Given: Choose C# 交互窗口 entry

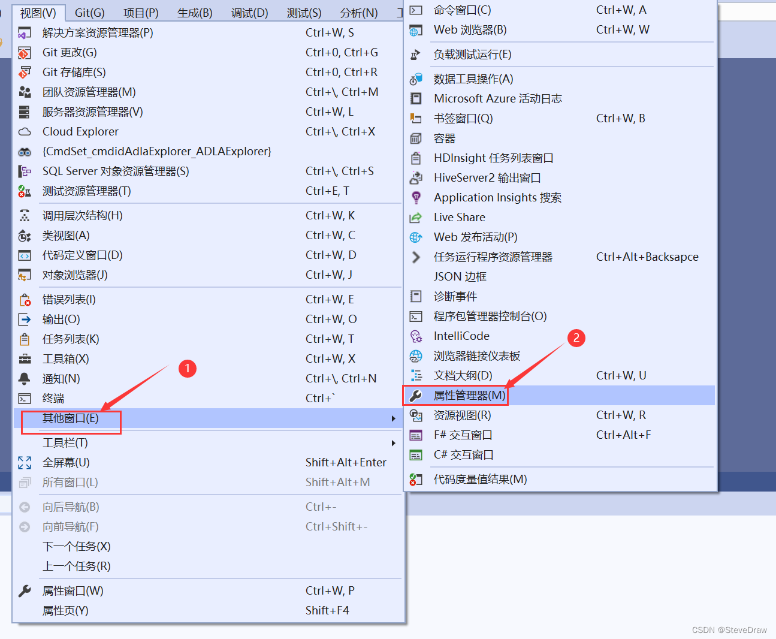Looking at the screenshot, I should pos(560,455).
